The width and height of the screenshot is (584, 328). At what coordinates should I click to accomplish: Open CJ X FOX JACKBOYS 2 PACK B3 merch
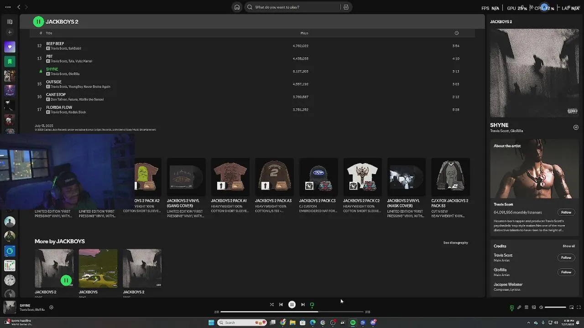pyautogui.click(x=450, y=187)
